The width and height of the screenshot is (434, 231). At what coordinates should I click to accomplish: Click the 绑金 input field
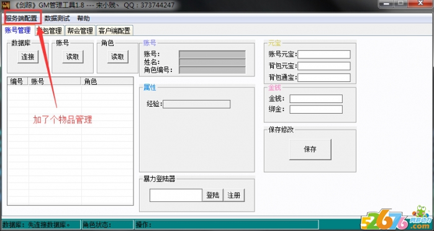tap(316, 109)
